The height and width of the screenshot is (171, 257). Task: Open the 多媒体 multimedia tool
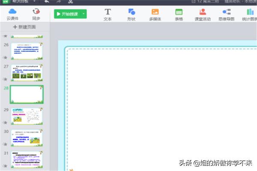coord(155,14)
